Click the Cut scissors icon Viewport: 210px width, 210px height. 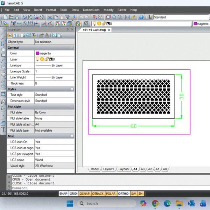(x=50, y=17)
